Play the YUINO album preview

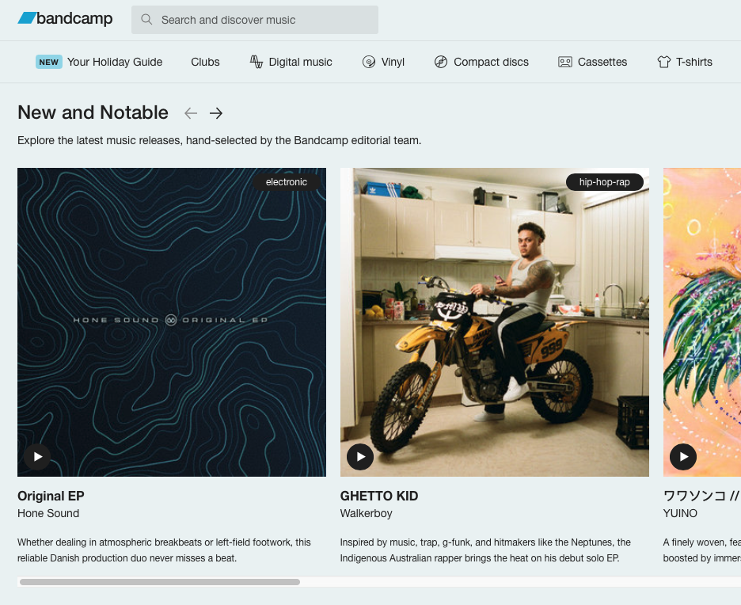click(x=682, y=456)
